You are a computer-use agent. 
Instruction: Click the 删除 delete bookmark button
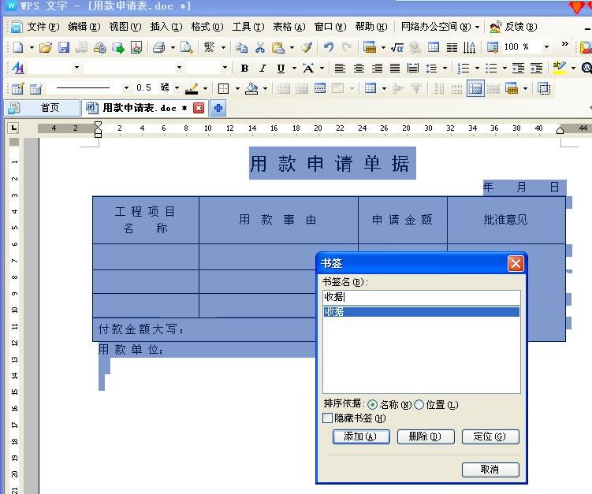(426, 436)
